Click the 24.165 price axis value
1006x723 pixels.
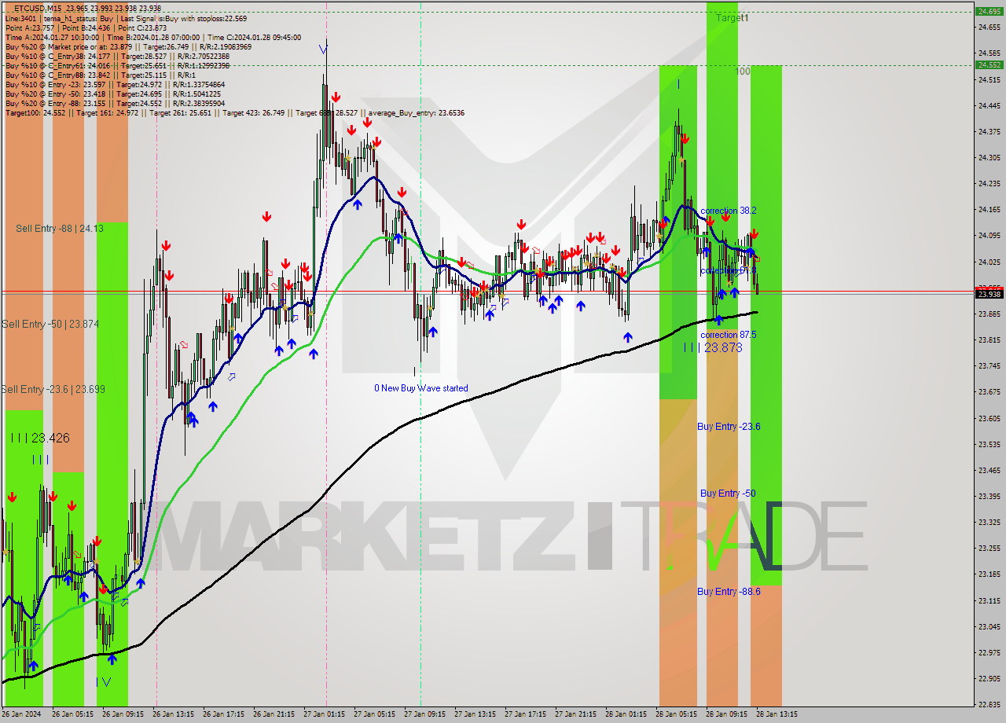click(989, 210)
